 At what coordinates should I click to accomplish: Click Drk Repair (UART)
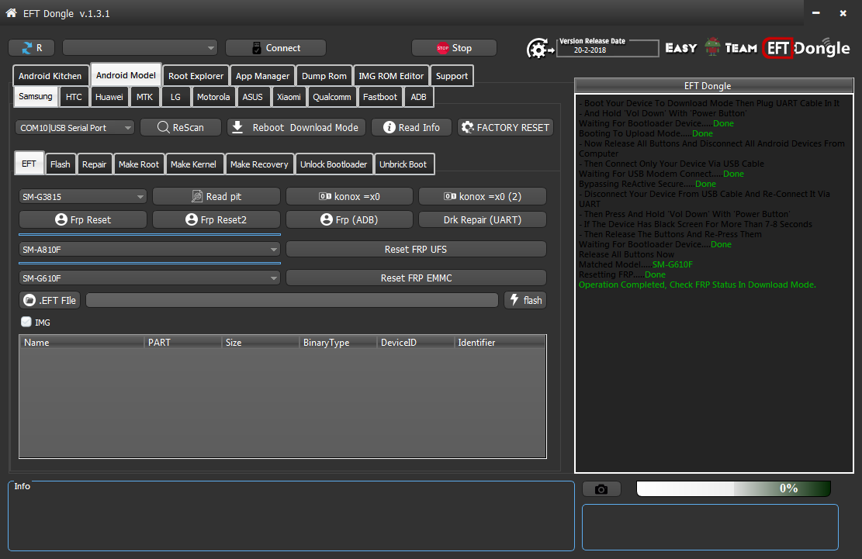pos(483,219)
